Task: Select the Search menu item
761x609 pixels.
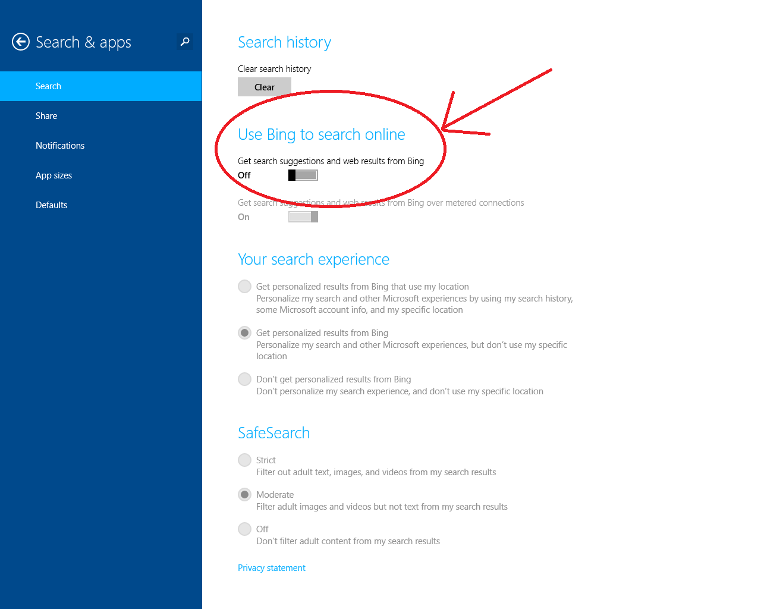Action: coord(101,86)
